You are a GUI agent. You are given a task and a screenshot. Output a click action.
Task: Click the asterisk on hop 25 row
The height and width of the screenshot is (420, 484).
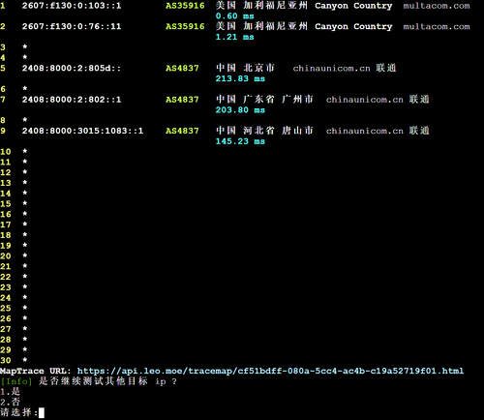click(x=25, y=307)
